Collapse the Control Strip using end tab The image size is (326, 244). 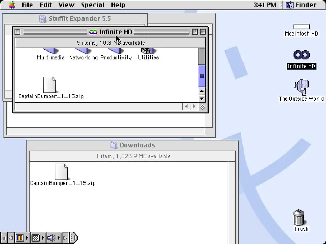74,238
